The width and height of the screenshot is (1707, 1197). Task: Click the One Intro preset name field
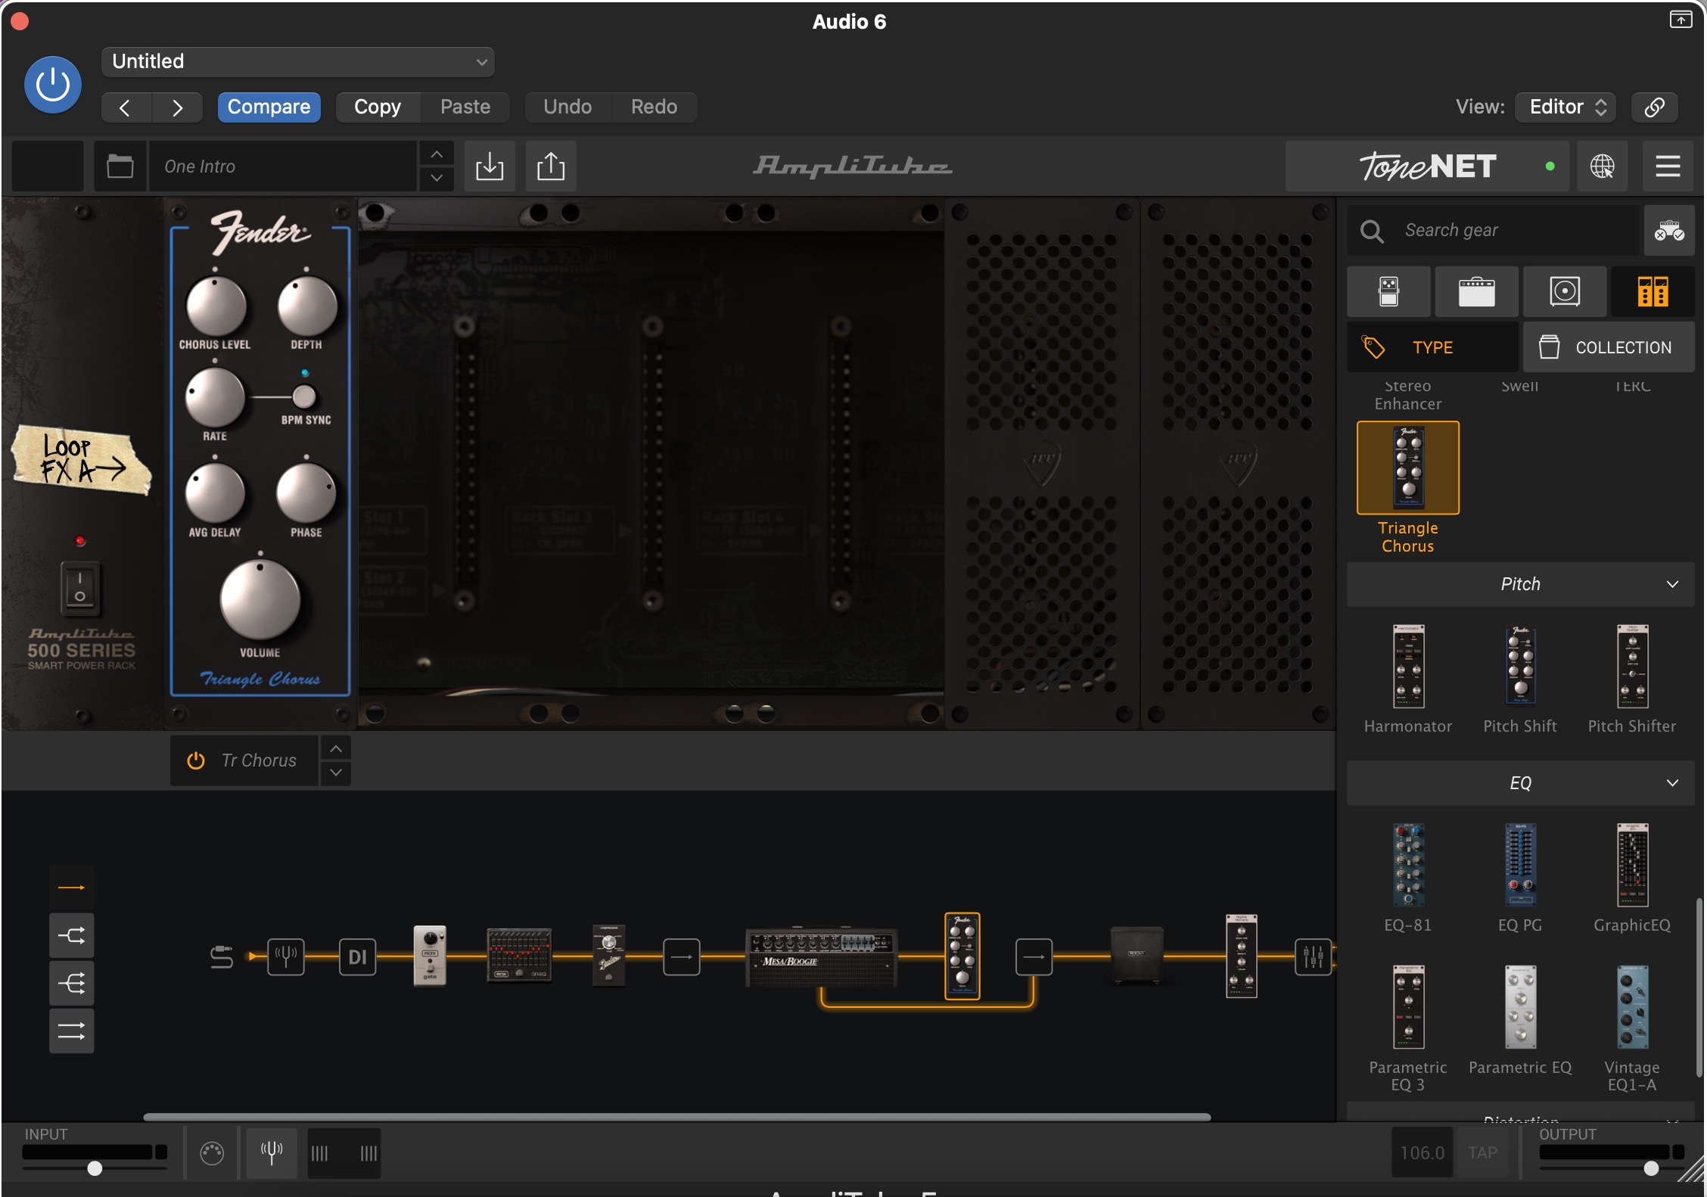click(283, 166)
